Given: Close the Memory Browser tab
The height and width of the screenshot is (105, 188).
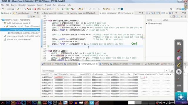Looking at the screenshot, I should (97, 64).
